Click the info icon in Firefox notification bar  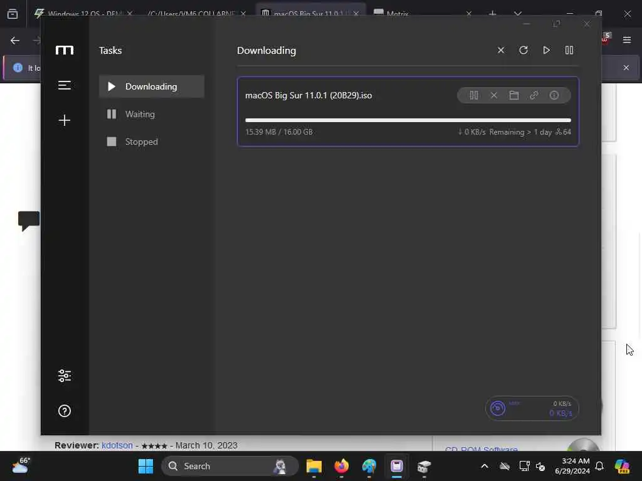pyautogui.click(x=18, y=68)
